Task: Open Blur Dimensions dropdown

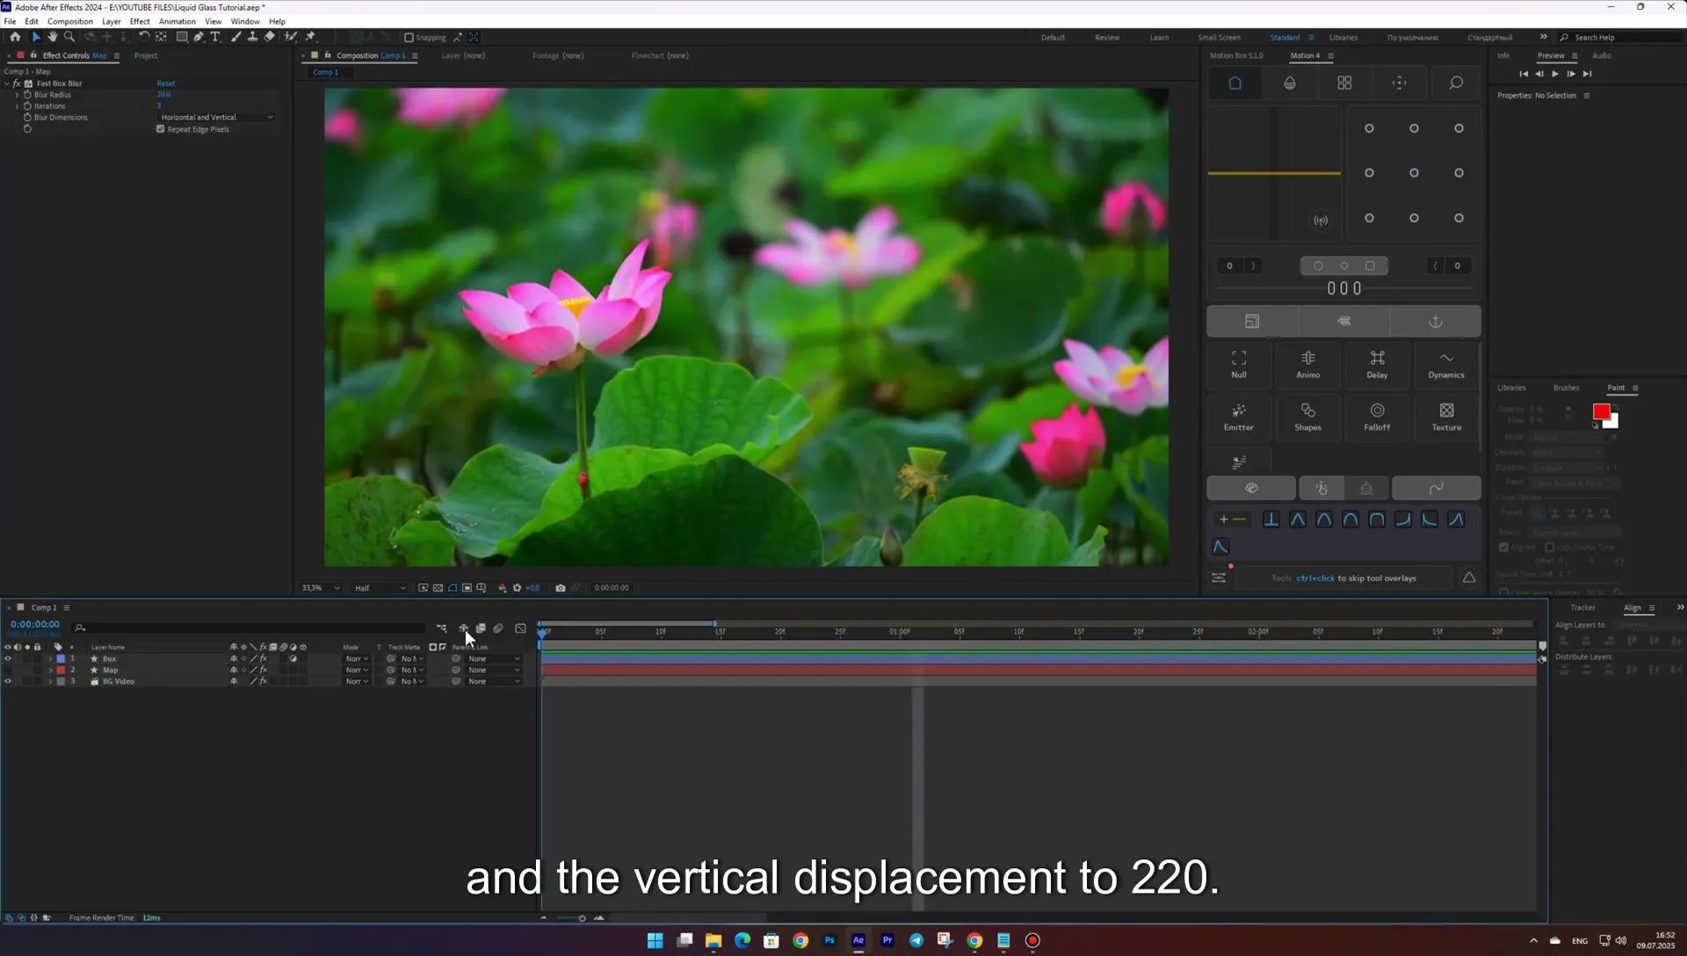Action: (x=216, y=118)
